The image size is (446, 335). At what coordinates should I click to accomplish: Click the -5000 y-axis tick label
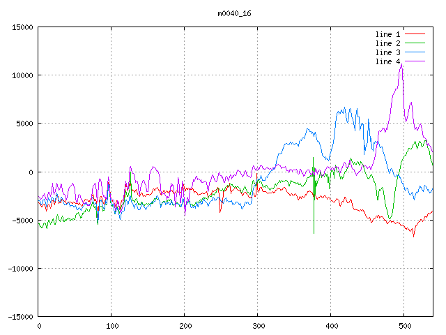pos(22,221)
